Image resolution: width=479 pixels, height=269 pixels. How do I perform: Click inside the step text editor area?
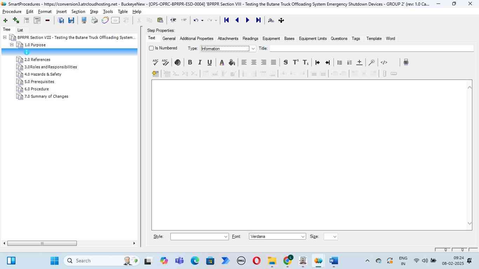[309, 155]
